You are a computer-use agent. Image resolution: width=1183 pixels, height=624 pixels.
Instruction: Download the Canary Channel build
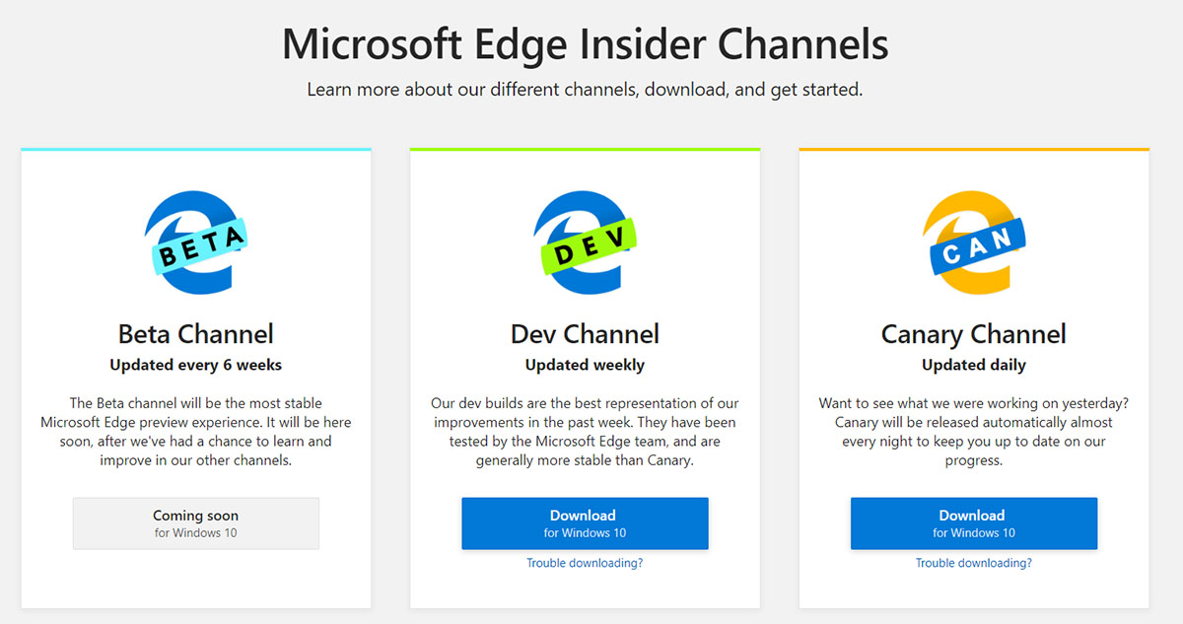974,523
